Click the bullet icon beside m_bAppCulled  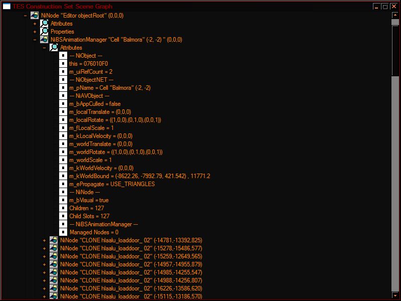tap(63, 104)
